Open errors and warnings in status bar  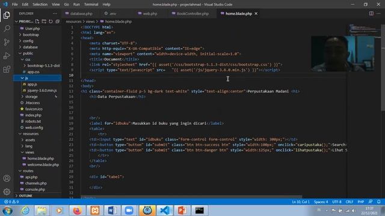11,202
